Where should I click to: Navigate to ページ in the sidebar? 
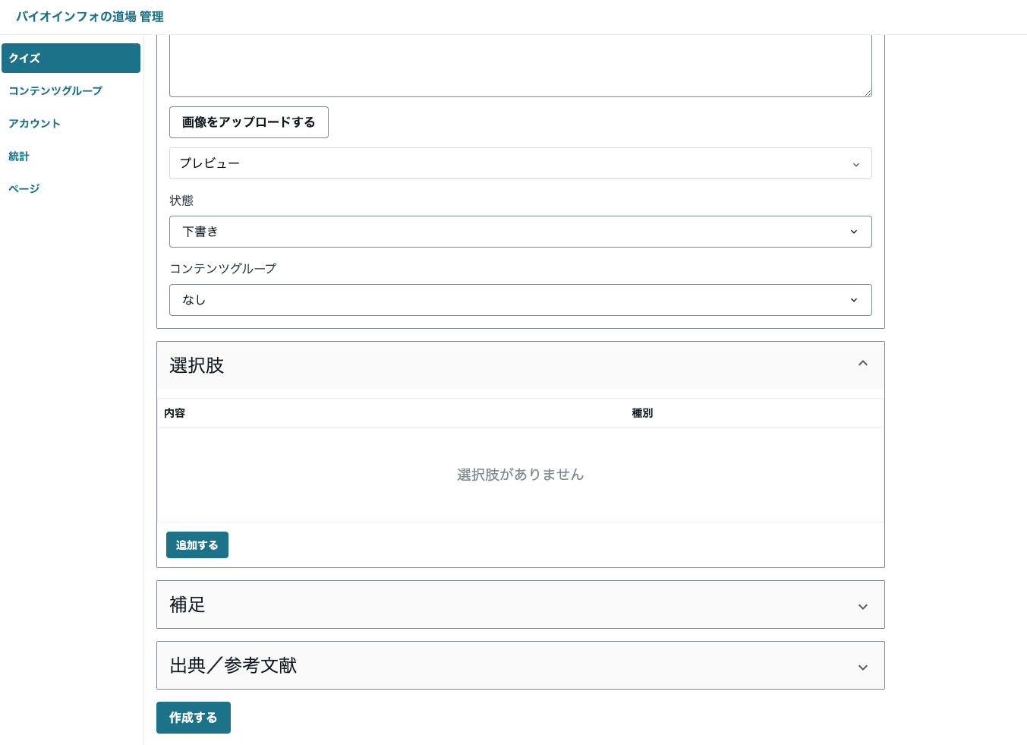click(x=24, y=189)
